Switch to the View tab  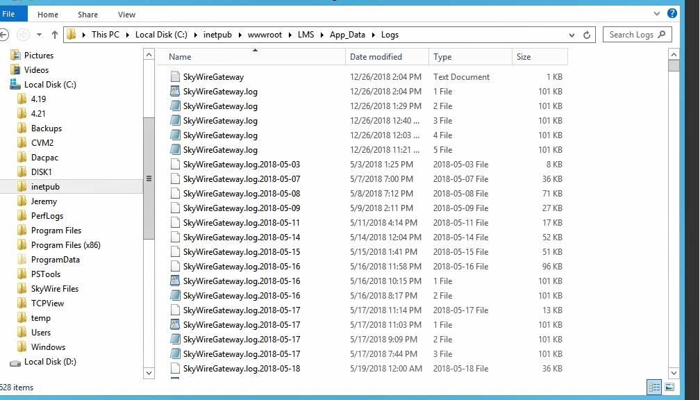point(126,14)
